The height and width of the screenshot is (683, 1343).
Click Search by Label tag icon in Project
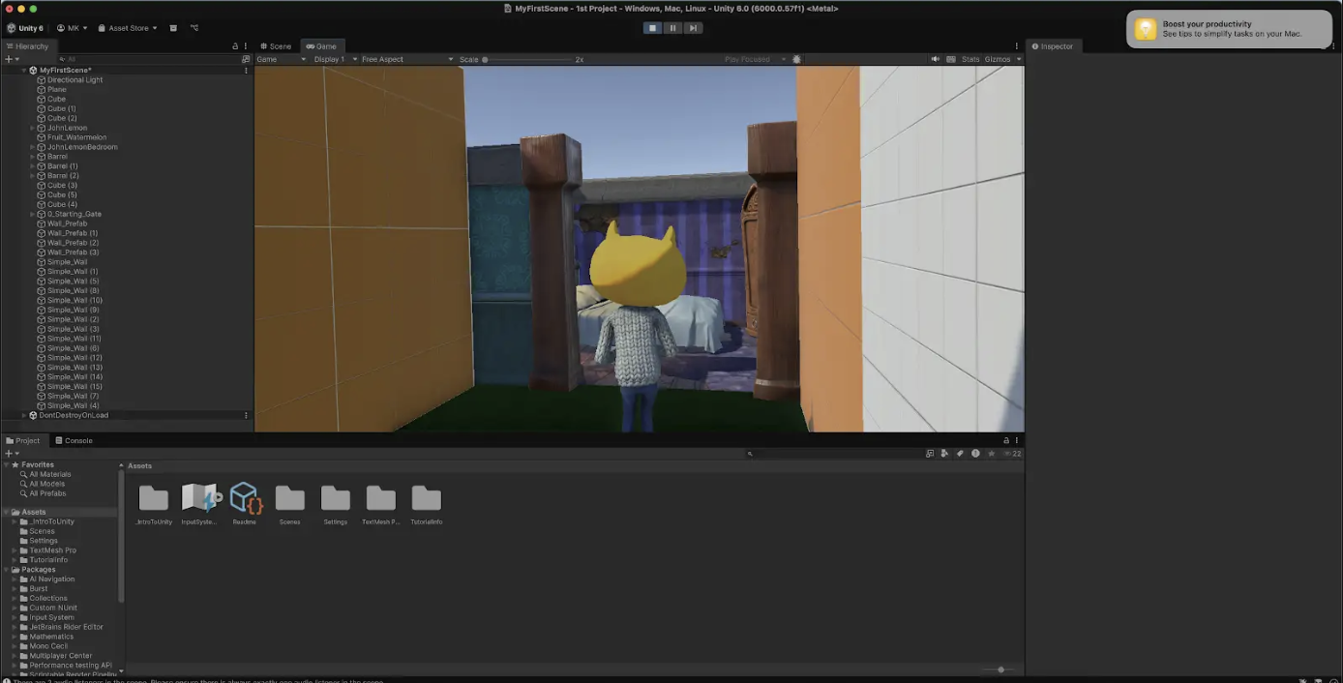click(960, 453)
